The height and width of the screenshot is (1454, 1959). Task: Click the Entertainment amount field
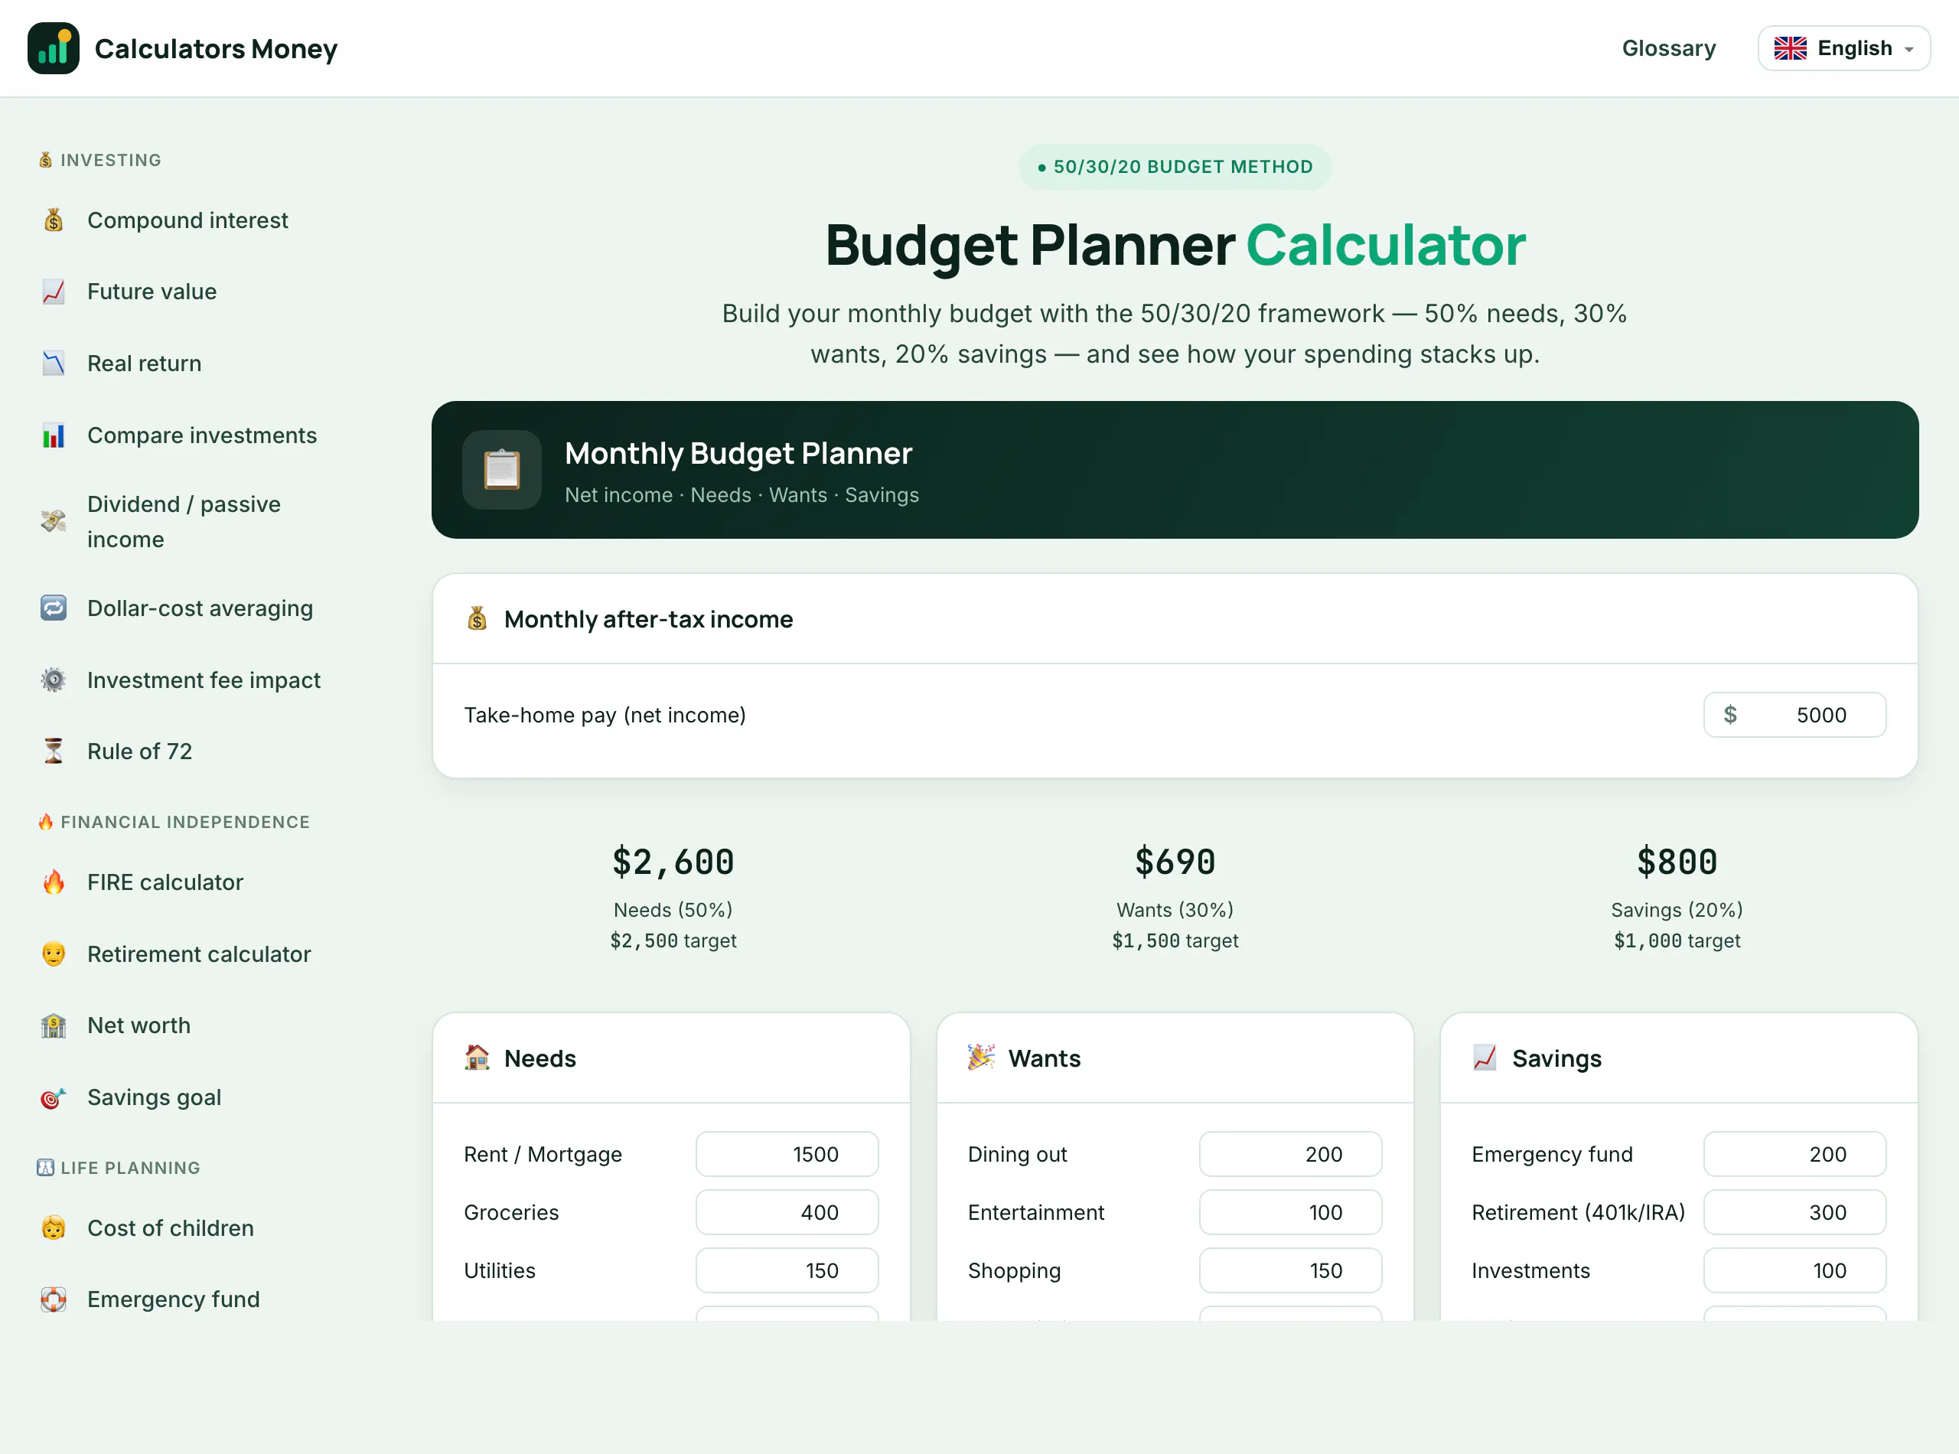click(1290, 1212)
